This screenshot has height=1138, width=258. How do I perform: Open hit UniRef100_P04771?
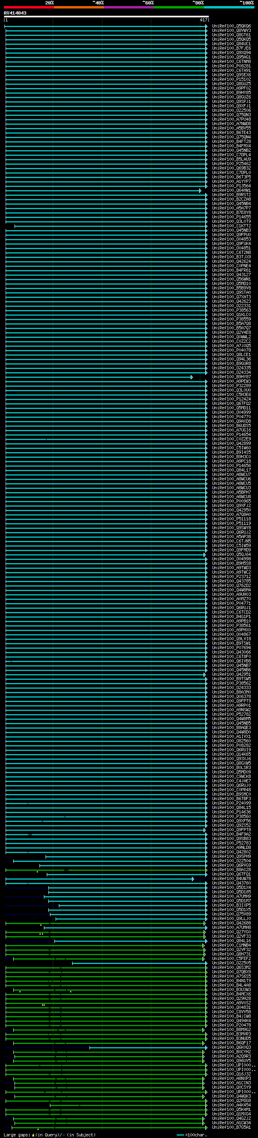pos(231,604)
